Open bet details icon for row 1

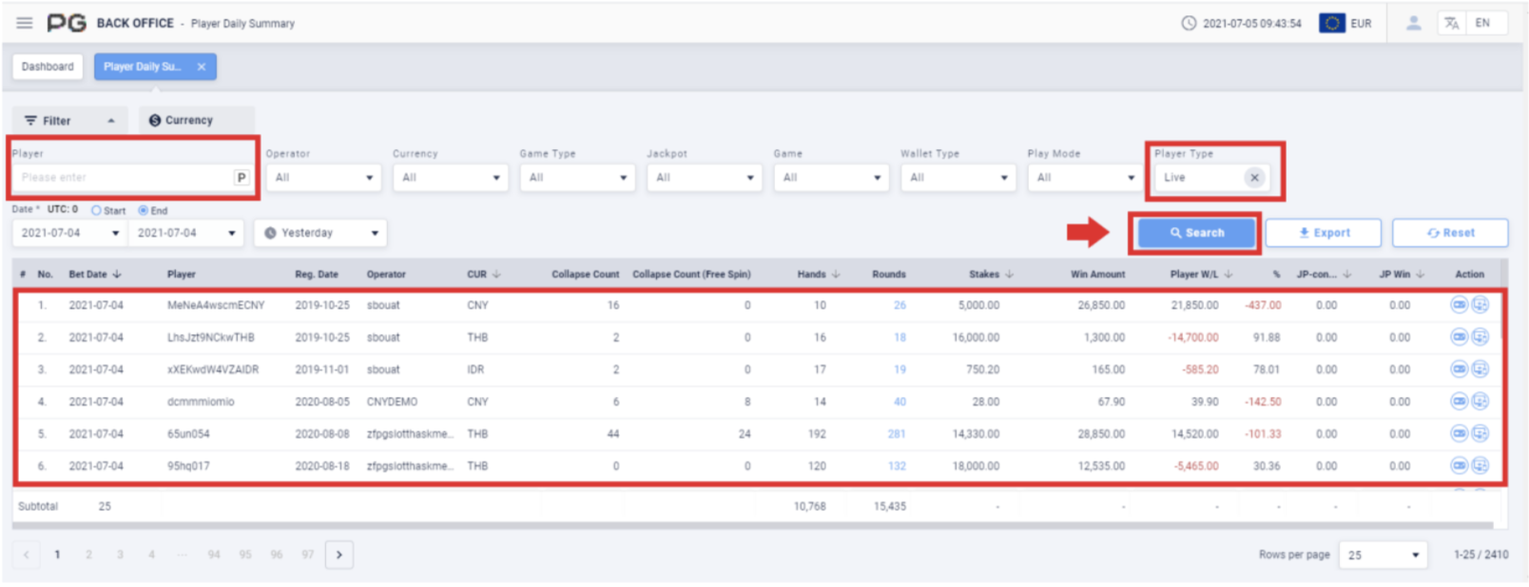pos(1459,305)
